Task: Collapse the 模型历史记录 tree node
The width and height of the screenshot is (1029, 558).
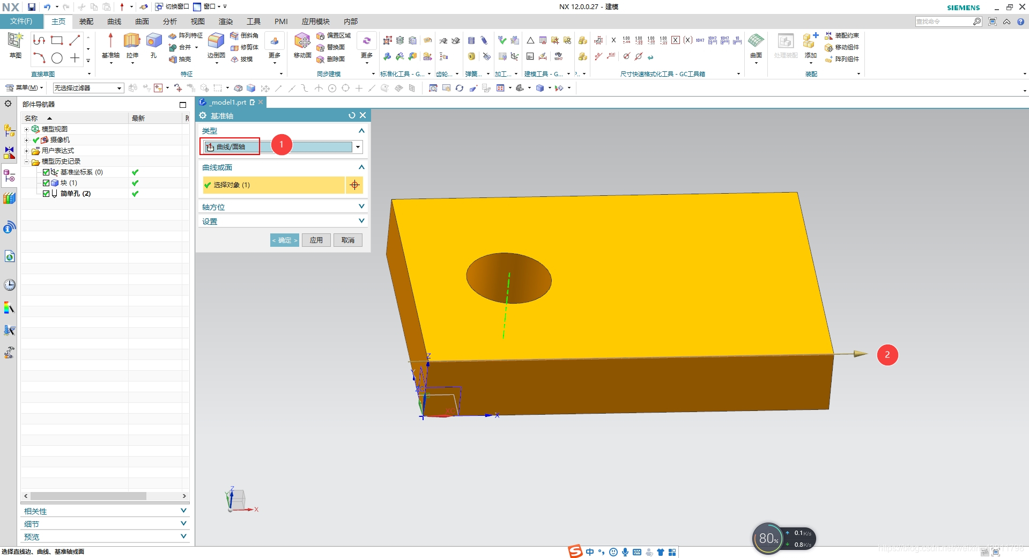Action: [26, 161]
